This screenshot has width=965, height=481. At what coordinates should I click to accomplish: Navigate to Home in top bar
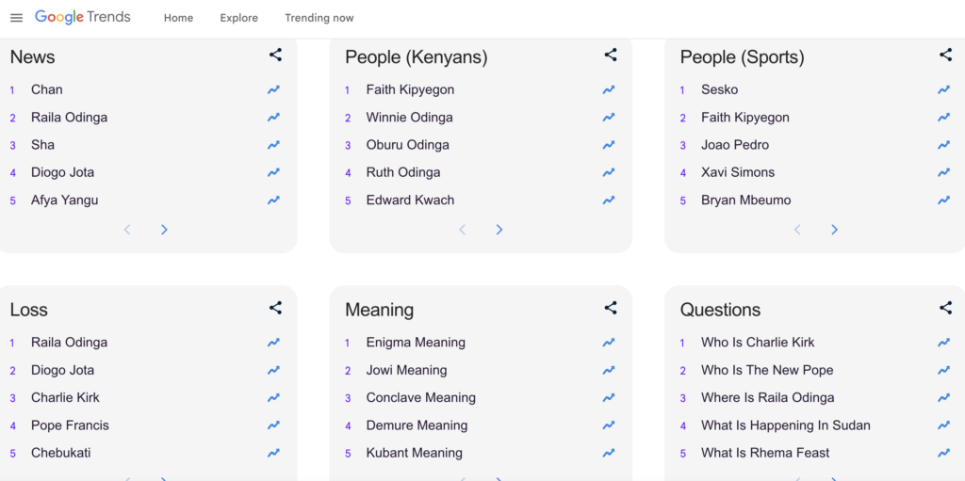tap(178, 18)
